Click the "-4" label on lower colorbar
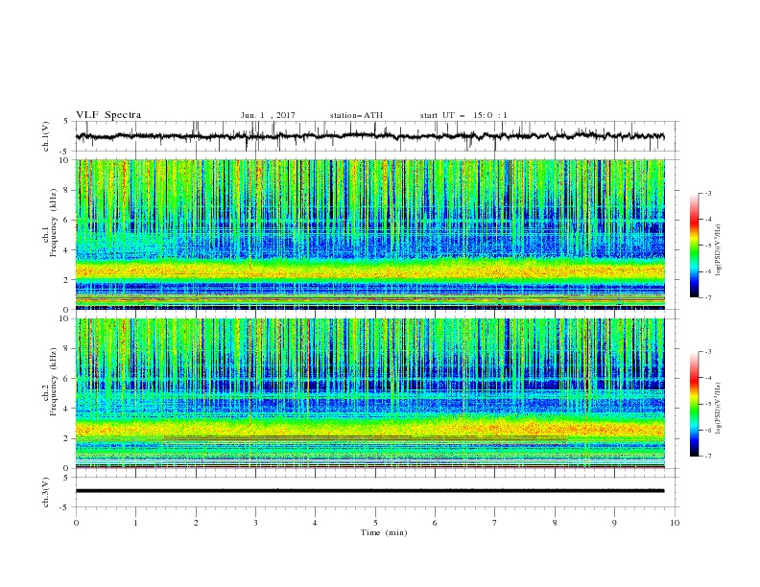This screenshot has height=587, width=760. pos(707,378)
